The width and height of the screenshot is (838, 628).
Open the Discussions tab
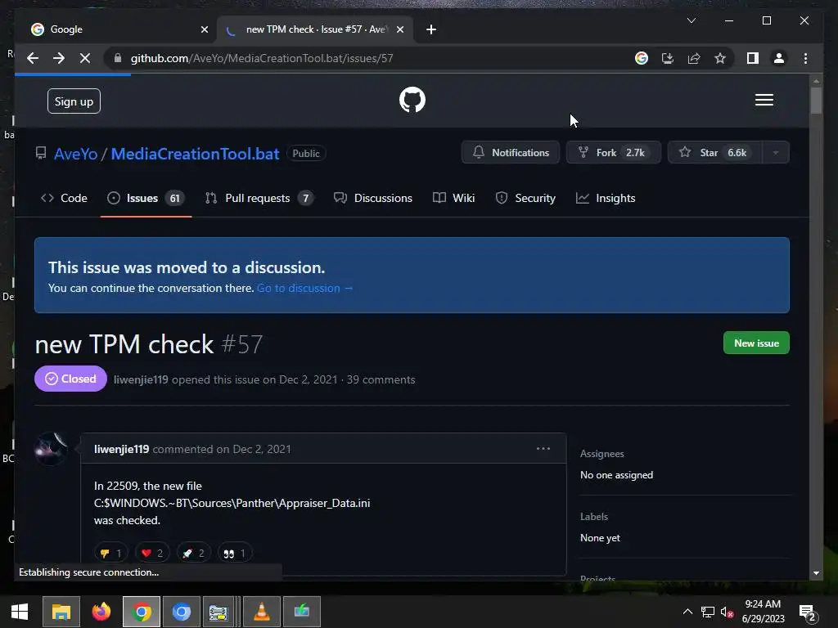click(373, 198)
